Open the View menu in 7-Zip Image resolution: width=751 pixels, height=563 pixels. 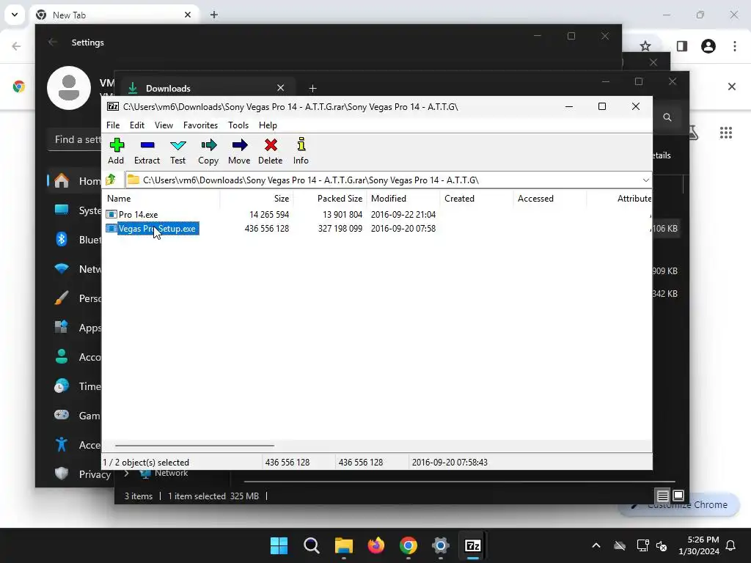tap(164, 125)
